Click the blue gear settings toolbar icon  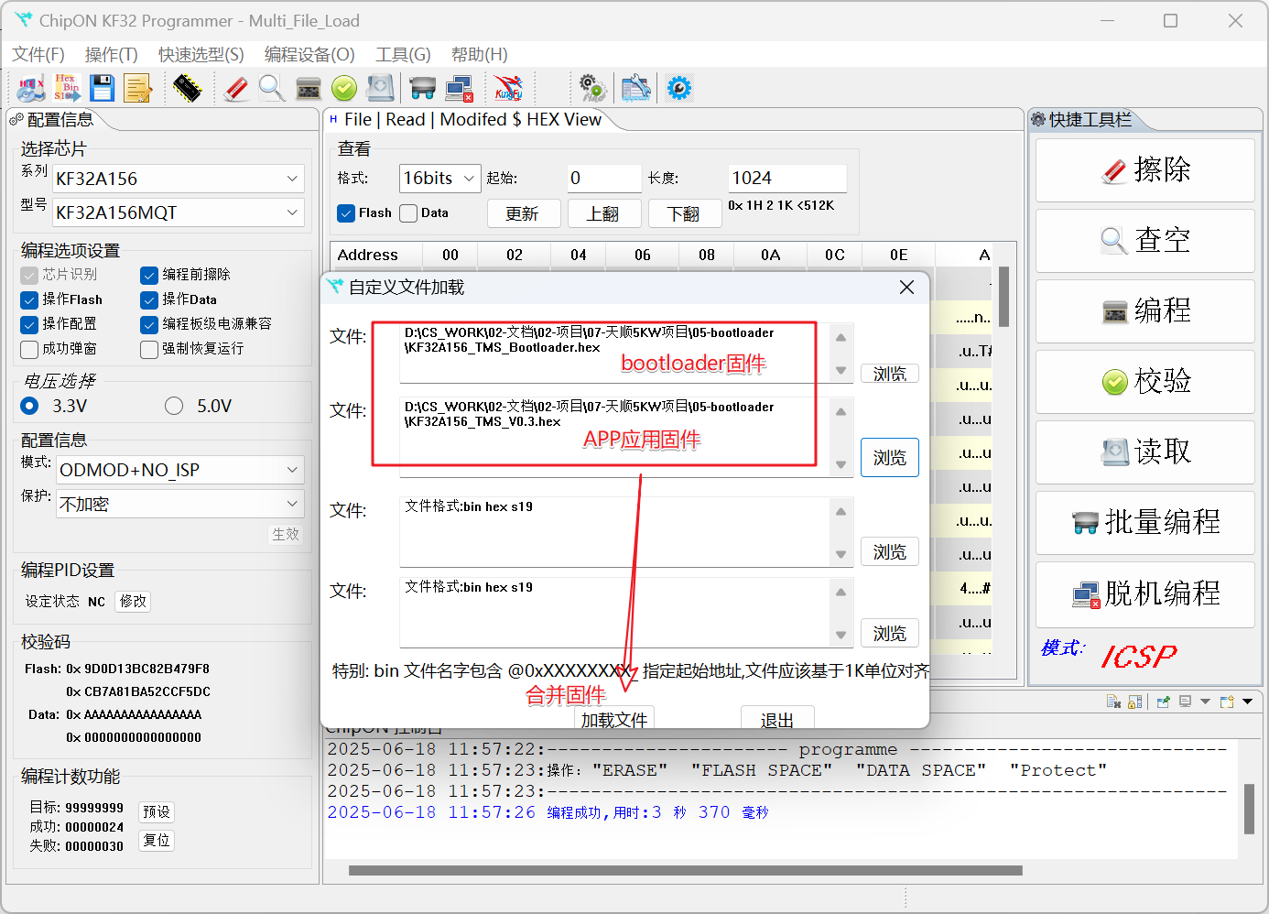(x=679, y=89)
